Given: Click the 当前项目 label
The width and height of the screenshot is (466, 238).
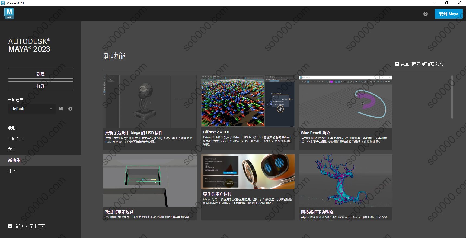Looking at the screenshot, I should click(x=16, y=100).
